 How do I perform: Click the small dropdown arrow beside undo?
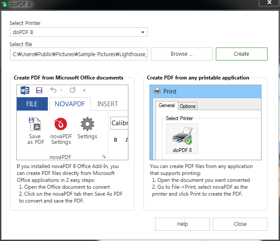(61, 90)
